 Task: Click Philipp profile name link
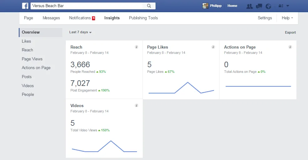click(216, 6)
